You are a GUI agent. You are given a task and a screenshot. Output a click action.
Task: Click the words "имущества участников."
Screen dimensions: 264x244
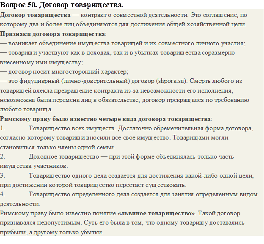pos(34,166)
